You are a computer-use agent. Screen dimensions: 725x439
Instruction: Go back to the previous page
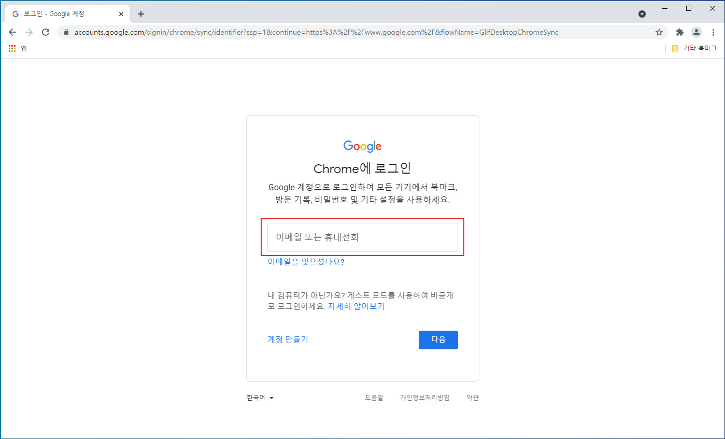click(12, 32)
